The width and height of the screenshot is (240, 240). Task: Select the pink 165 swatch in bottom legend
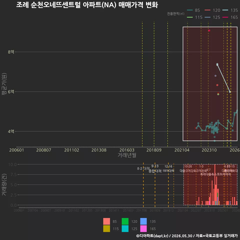143,228
